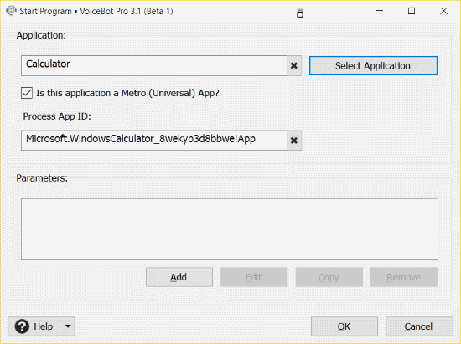The width and height of the screenshot is (461, 344).
Task: Click the 'Application:' group label
Action: 41,35
